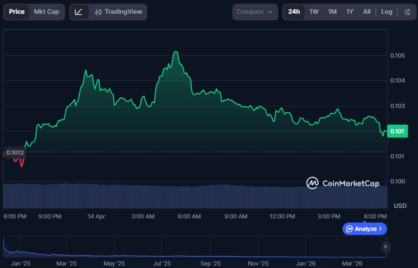Click the chart peak near 0.105
The height and width of the screenshot is (268, 418).
[x=176, y=52]
